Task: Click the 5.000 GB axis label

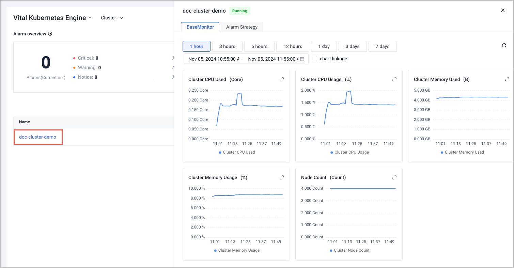Action: point(422,90)
